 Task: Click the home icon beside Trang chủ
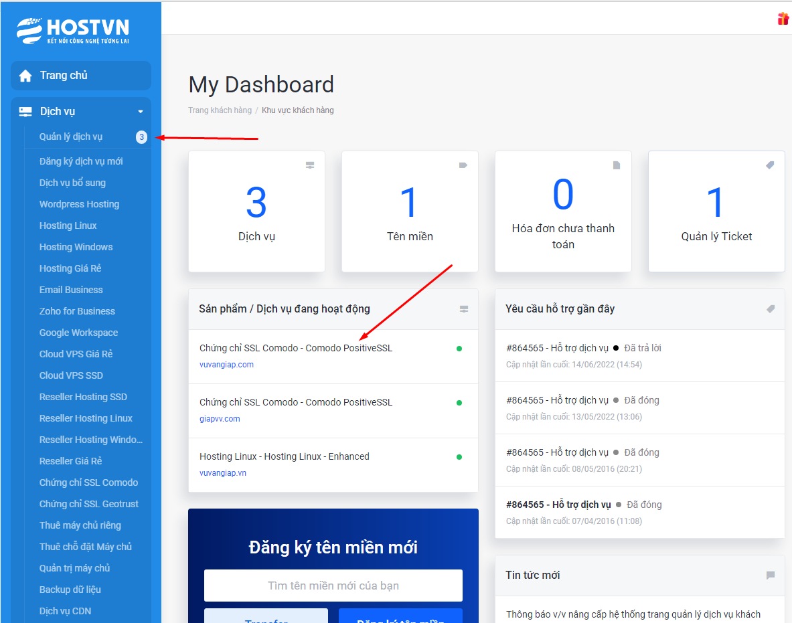tap(25, 76)
